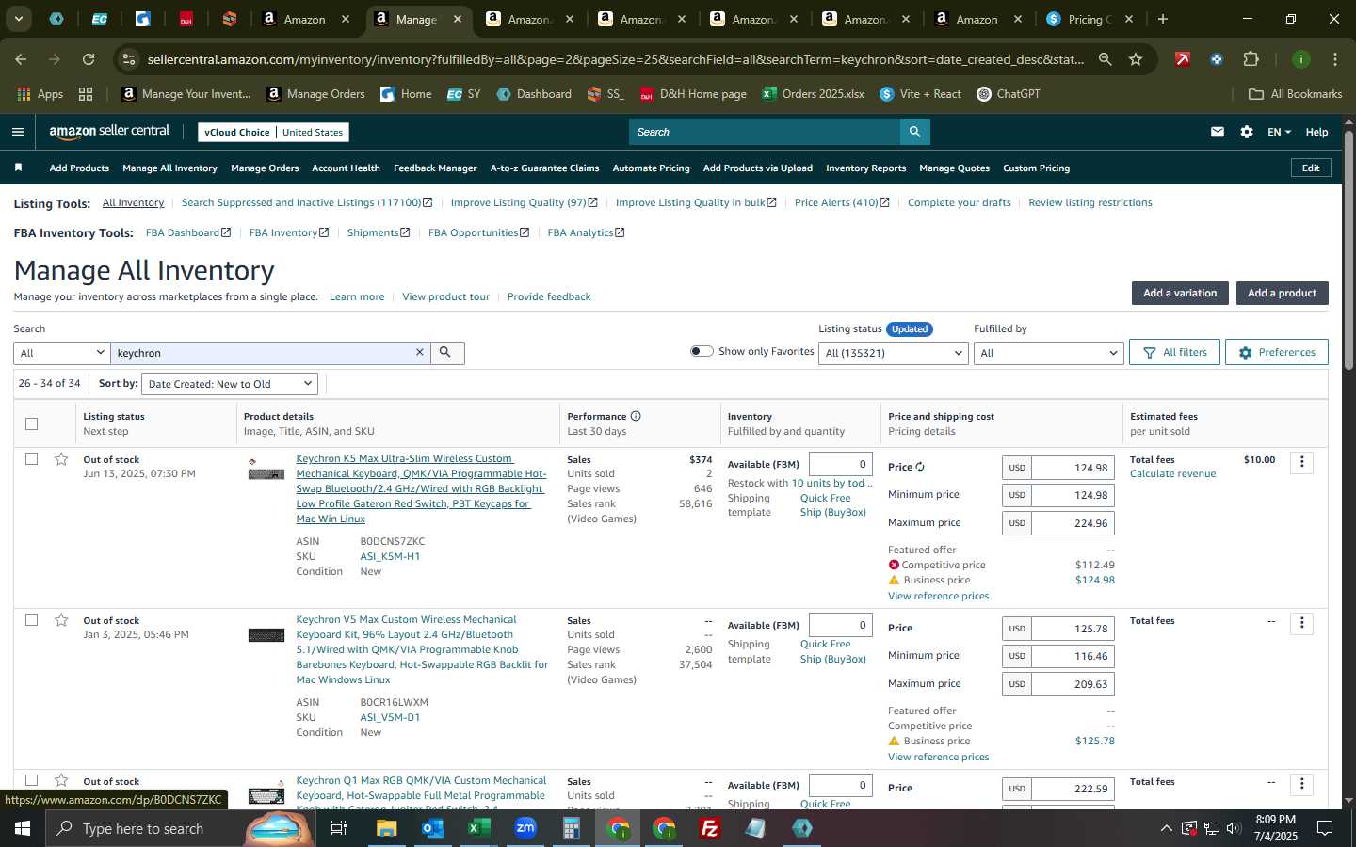This screenshot has height=847, width=1356.
Task: Click the Add a product button
Action: (1282, 293)
